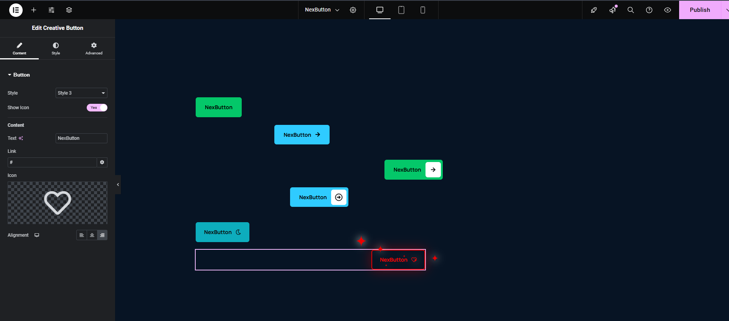Align button to the right
729x321 pixels.
(x=102, y=235)
